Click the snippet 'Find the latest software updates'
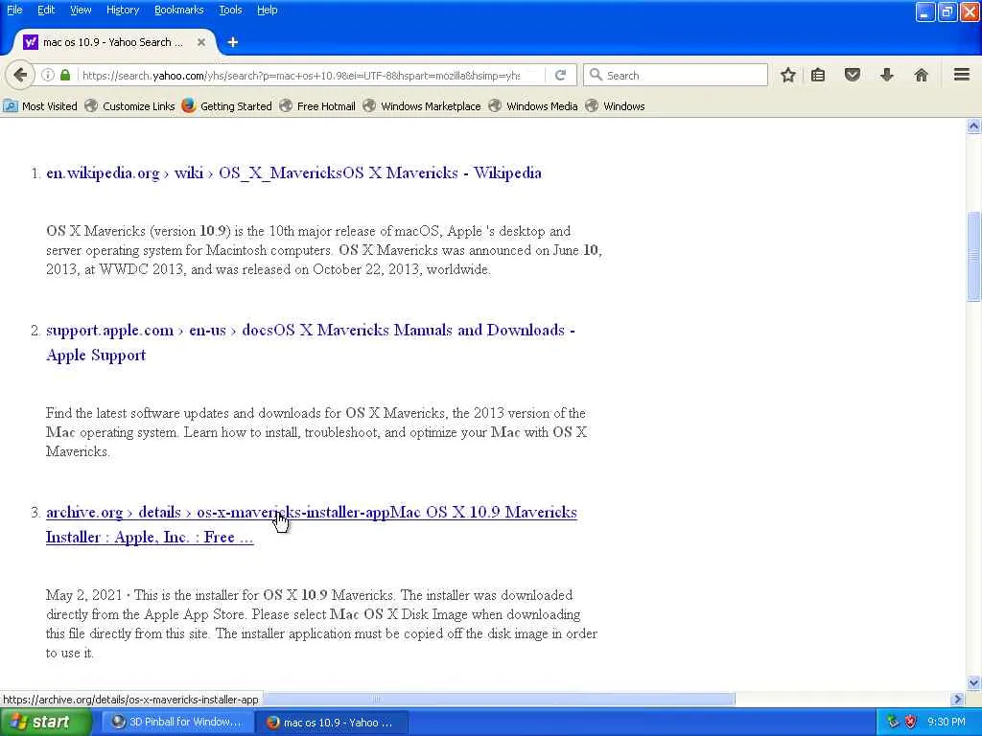 click(x=316, y=432)
